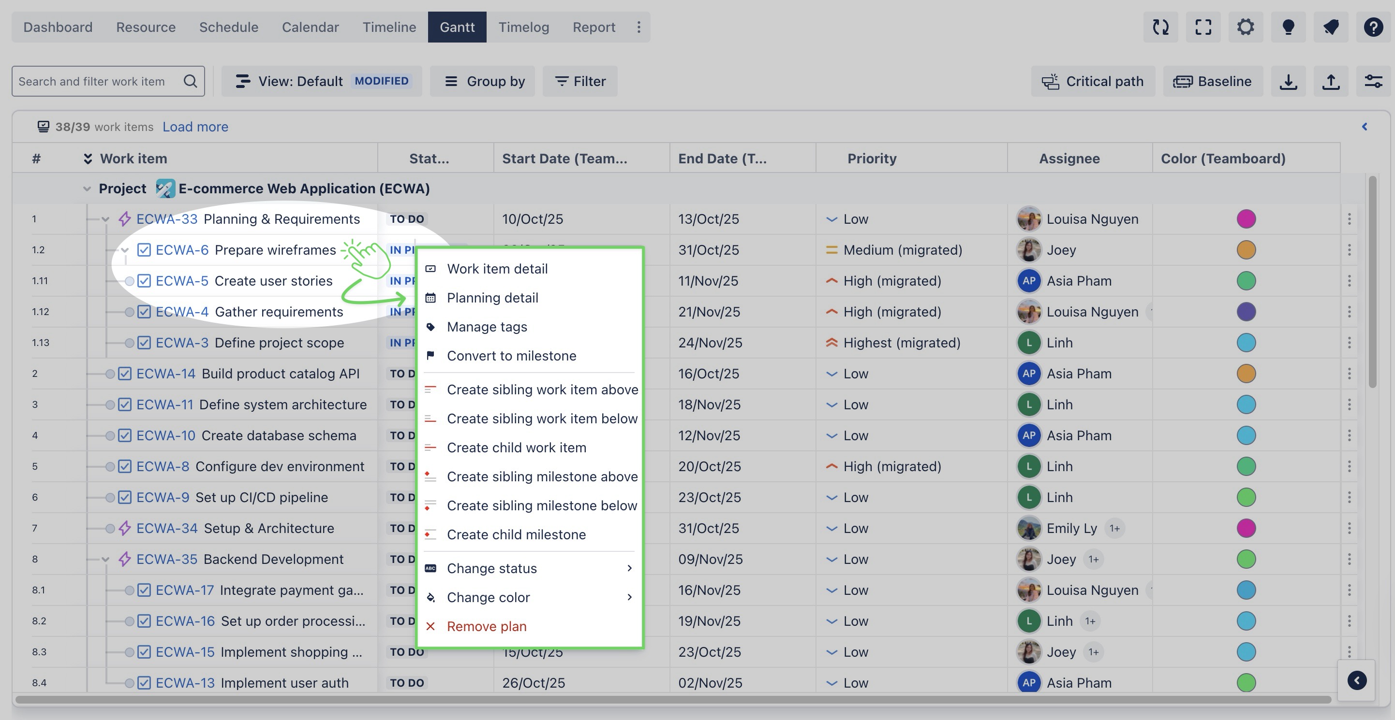Click the lightbulb tips icon
This screenshot has height=720, width=1395.
[1288, 27]
